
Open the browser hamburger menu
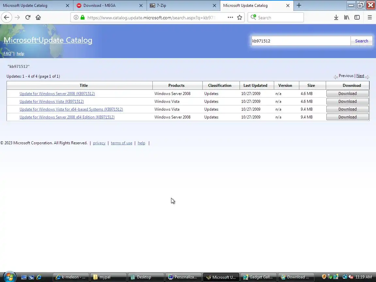pyautogui.click(x=369, y=18)
